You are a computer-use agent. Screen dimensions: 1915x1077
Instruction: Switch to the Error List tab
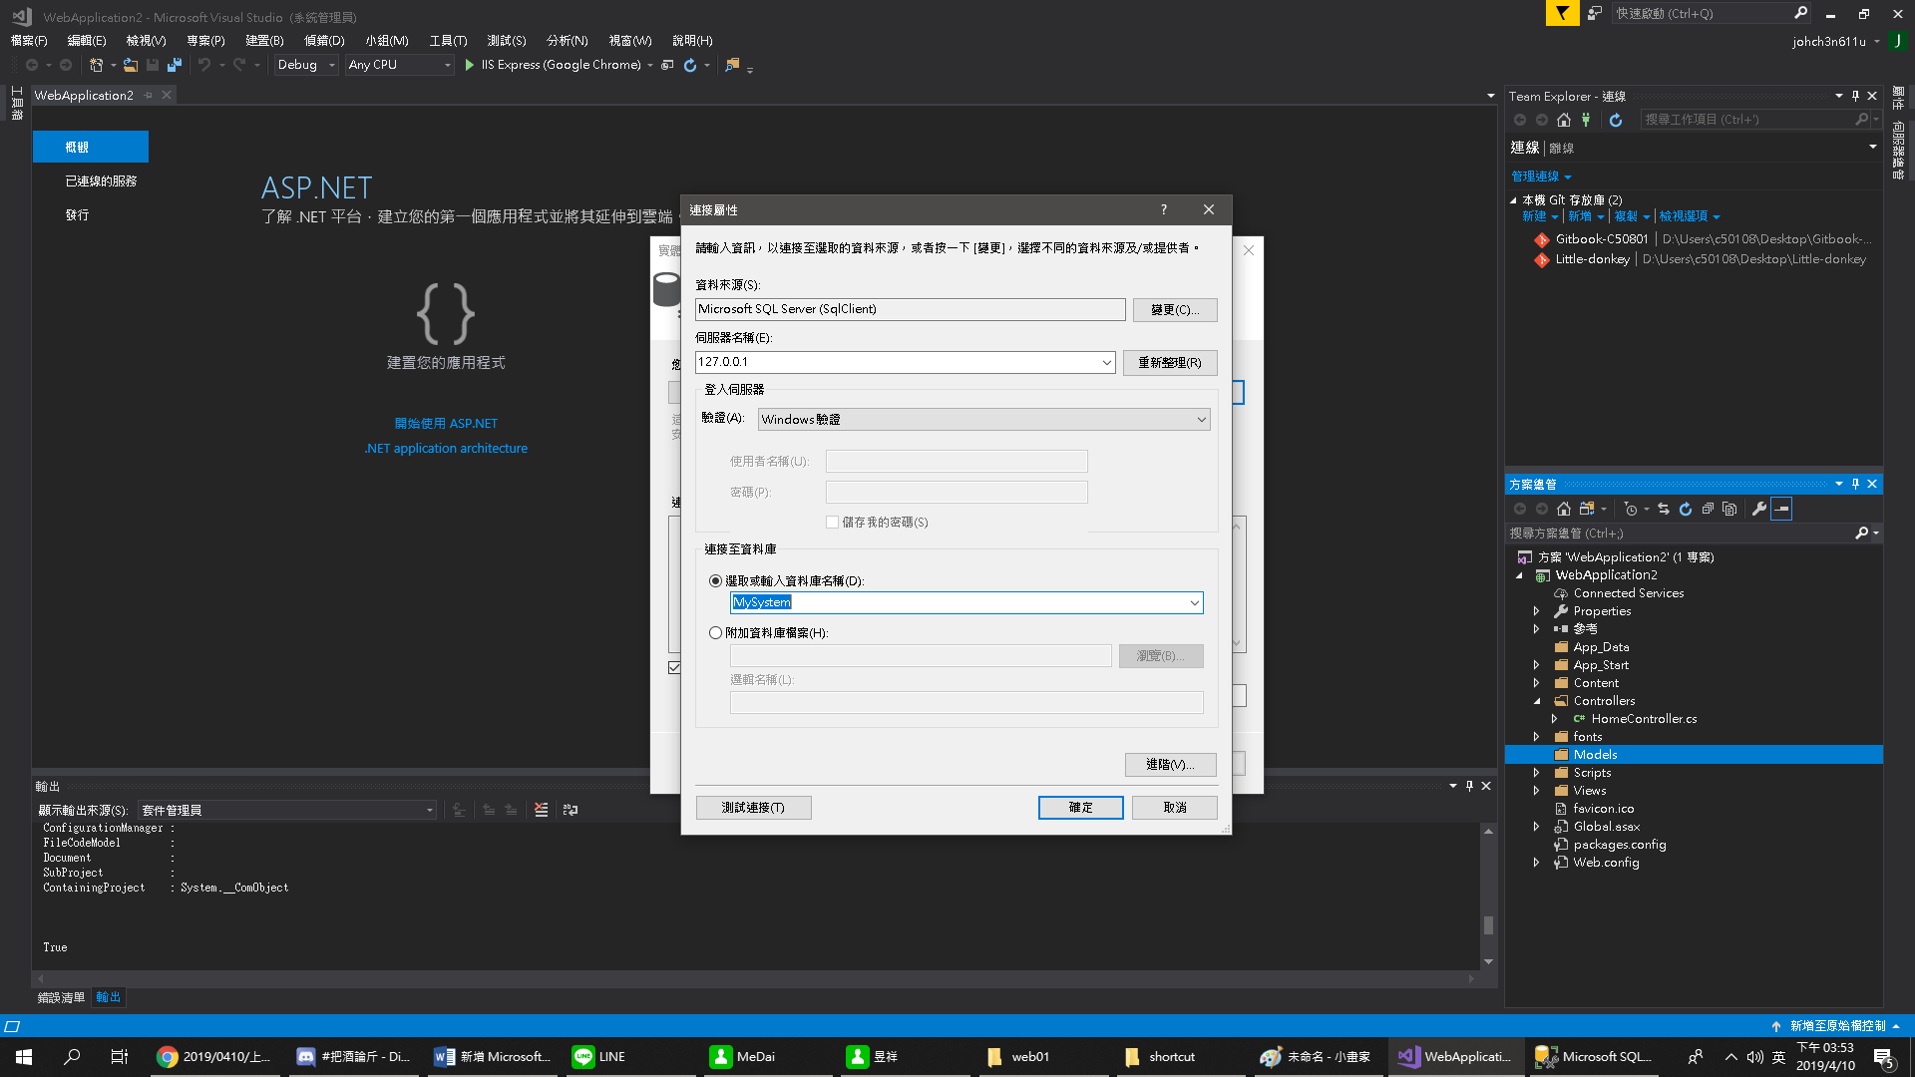pos(62,997)
